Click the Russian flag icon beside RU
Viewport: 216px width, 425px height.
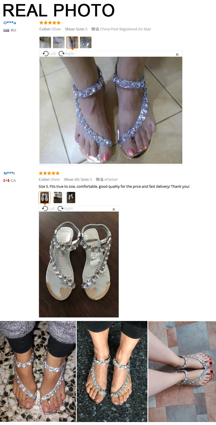[6, 30]
